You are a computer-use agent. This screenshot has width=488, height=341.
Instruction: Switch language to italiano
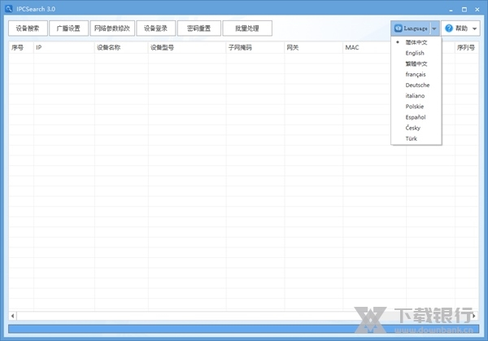point(416,96)
